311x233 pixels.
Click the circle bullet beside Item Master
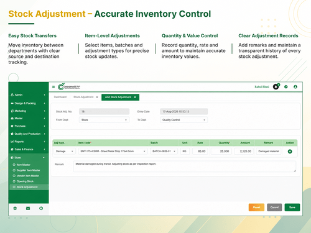pos(14,165)
